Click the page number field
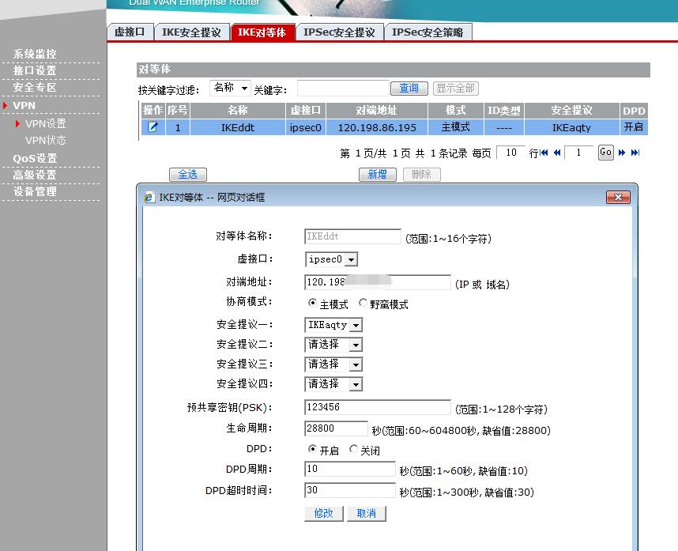This screenshot has width=678, height=551. 578,153
